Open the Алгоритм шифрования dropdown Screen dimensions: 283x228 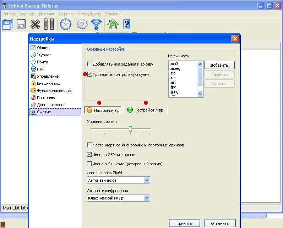click(x=118, y=198)
